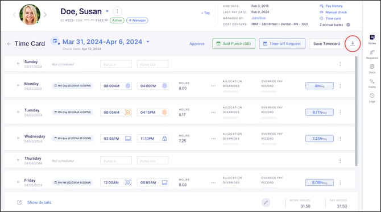Click Wednesday hours ellipsis icon
381x212 pixels.
pyautogui.click(x=213, y=139)
